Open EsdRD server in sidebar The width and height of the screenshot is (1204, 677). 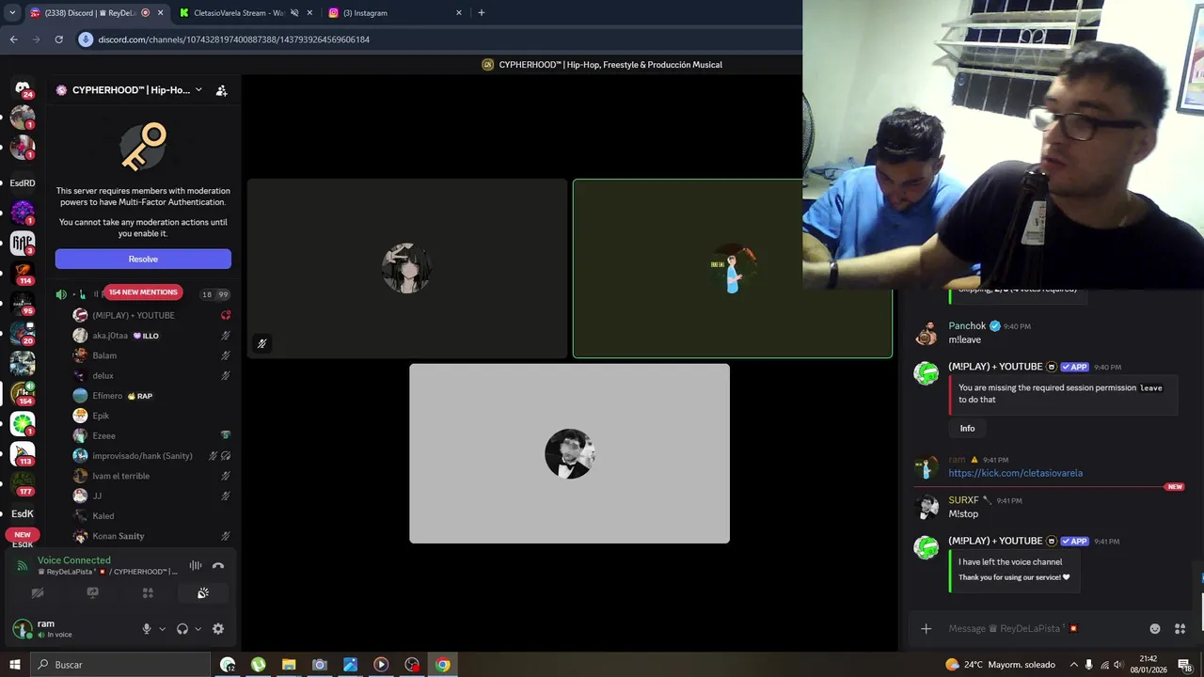pos(23,183)
